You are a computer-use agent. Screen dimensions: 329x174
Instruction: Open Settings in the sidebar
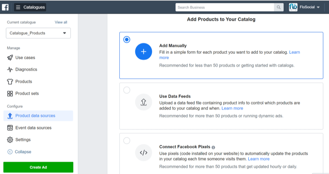23,140
